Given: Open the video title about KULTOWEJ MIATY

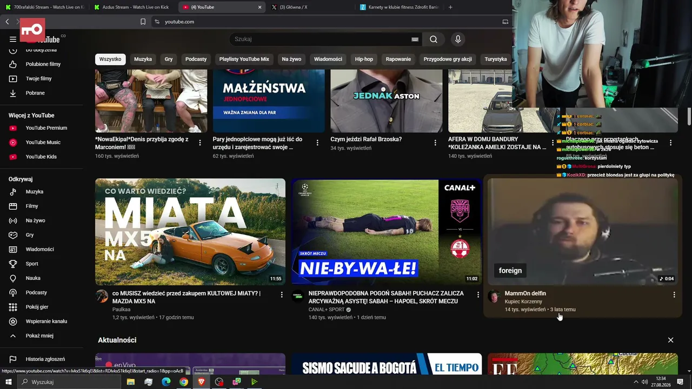Looking at the screenshot, I should tap(187, 297).
